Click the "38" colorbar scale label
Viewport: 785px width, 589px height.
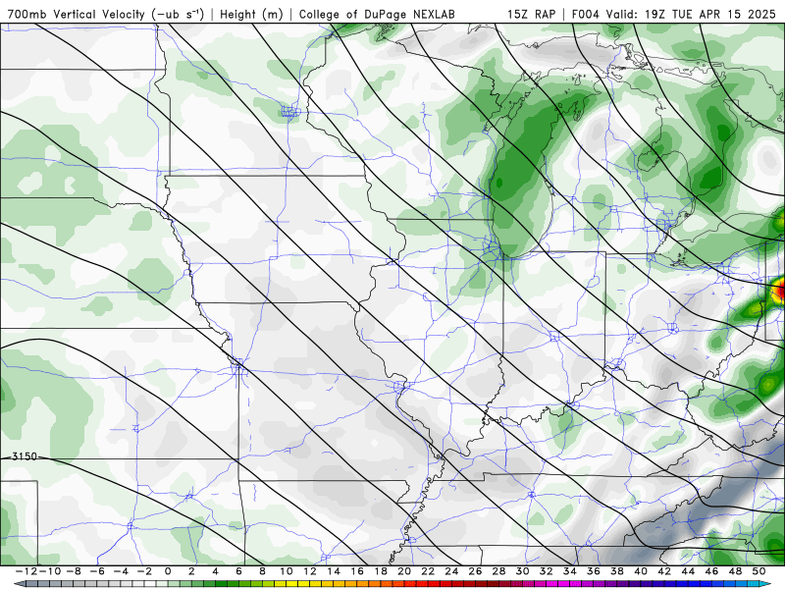[x=617, y=571]
